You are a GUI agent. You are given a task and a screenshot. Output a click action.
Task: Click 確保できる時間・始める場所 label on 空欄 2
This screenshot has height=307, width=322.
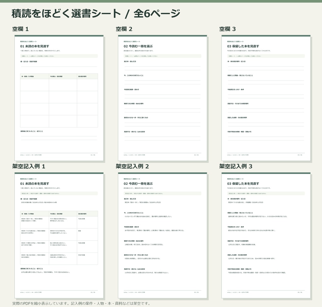(x=133, y=104)
